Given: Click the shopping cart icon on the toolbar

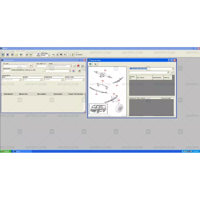Looking at the screenshot, I should click(x=61, y=55).
